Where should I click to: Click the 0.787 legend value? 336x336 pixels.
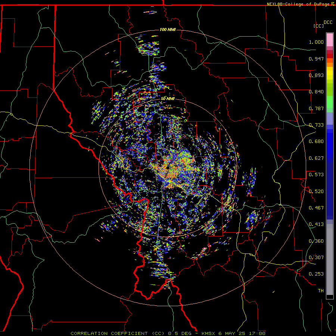316,108
